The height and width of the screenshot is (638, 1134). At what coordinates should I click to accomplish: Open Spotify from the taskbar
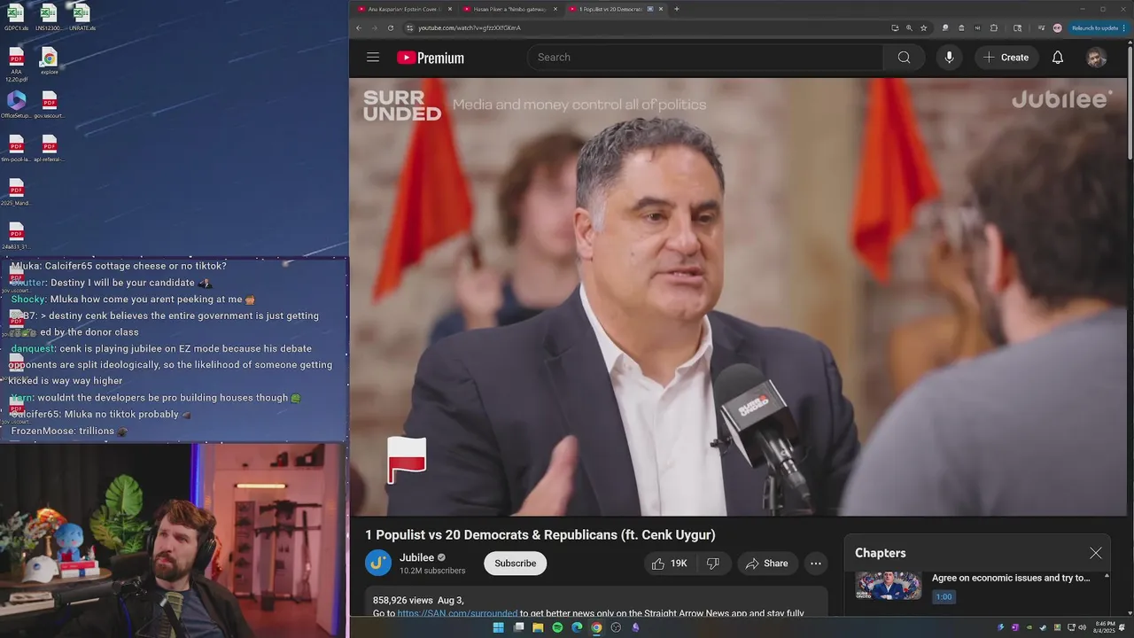click(x=557, y=627)
